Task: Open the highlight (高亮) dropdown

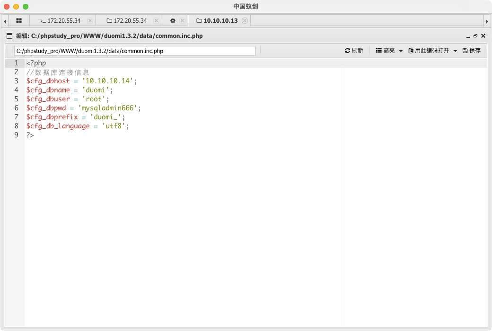Action: pyautogui.click(x=389, y=51)
